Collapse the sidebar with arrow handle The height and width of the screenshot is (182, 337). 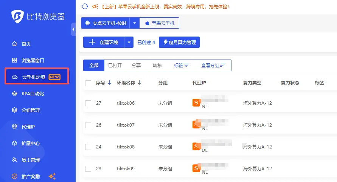click(x=73, y=29)
